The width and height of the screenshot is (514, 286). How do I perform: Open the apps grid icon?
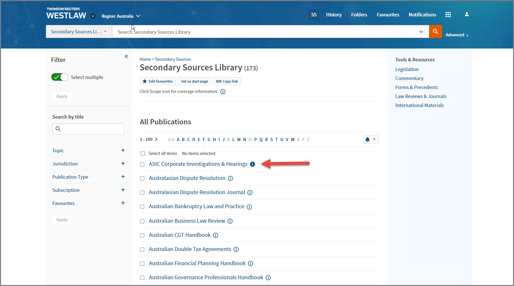pyautogui.click(x=448, y=14)
